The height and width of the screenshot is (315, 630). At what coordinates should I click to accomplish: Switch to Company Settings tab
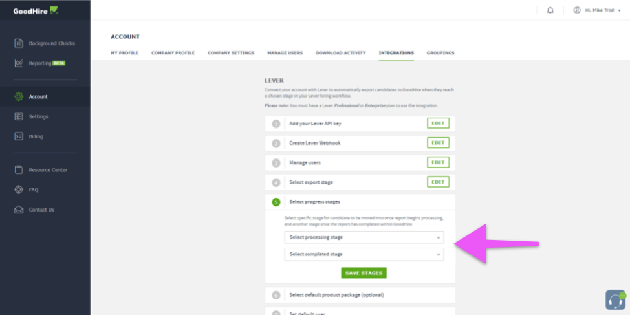coord(231,53)
